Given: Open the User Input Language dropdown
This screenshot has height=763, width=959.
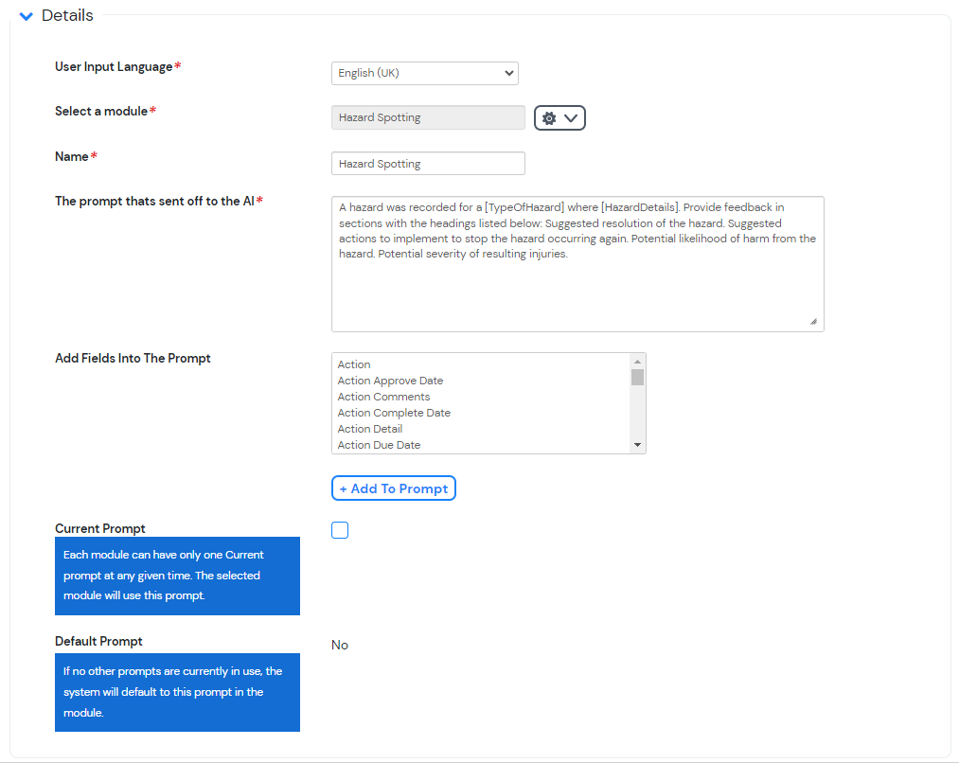Looking at the screenshot, I should [424, 73].
